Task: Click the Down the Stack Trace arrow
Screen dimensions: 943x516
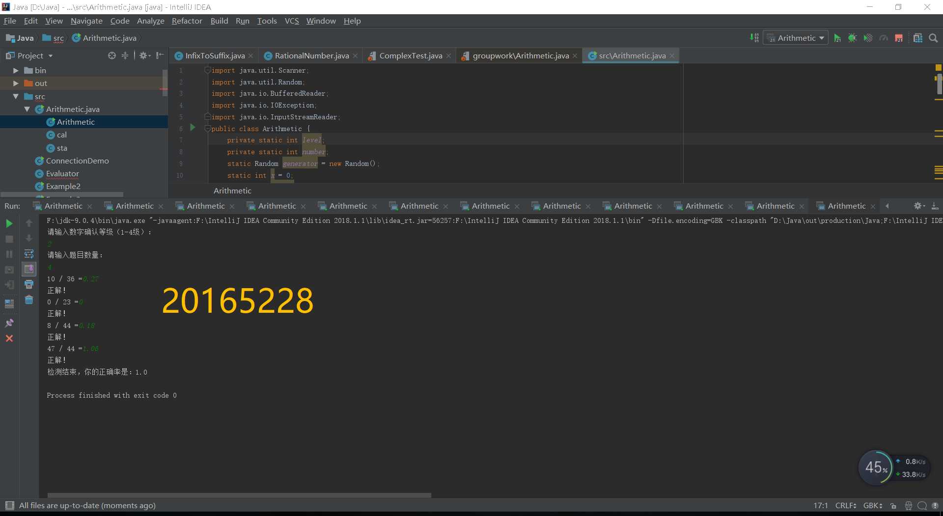Action: click(x=29, y=239)
